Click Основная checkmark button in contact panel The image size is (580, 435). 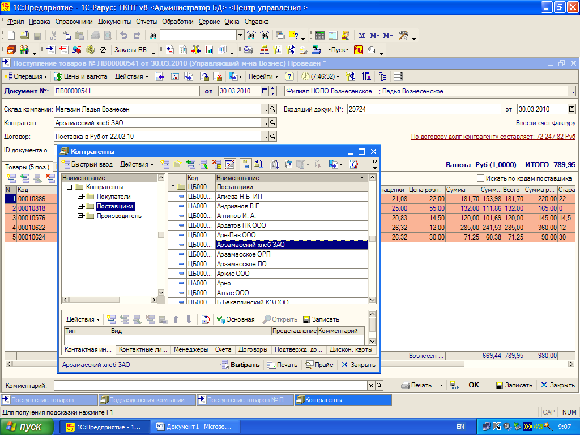click(236, 319)
